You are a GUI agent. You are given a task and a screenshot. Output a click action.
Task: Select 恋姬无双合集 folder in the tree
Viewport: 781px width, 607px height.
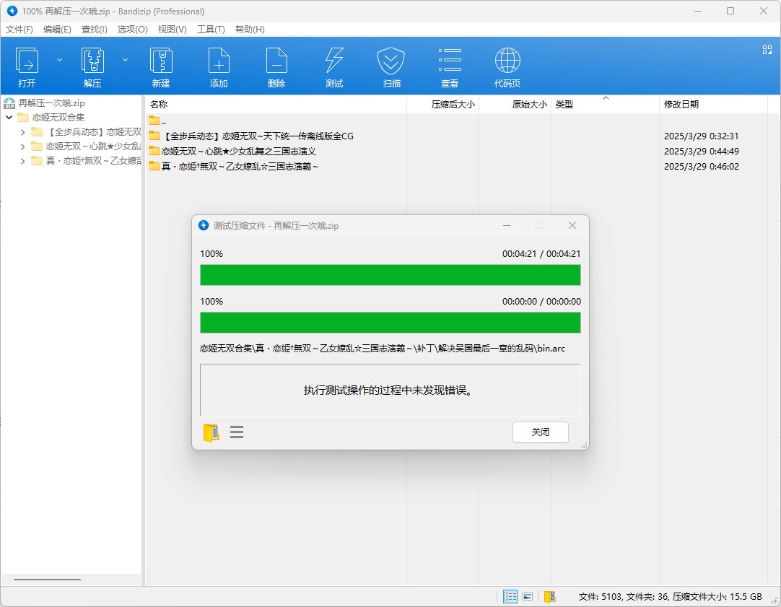pos(58,118)
